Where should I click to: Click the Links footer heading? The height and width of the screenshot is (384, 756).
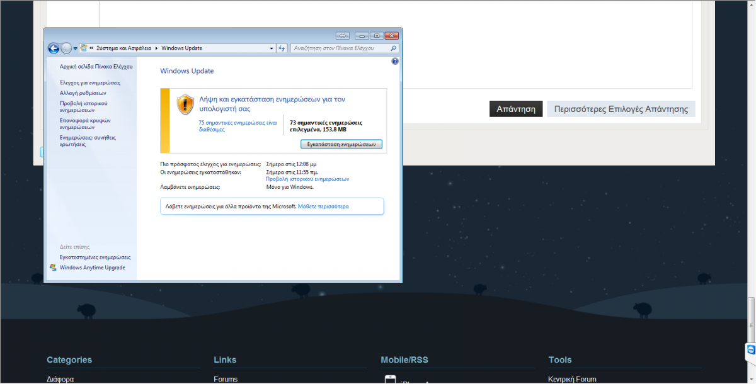pos(225,360)
